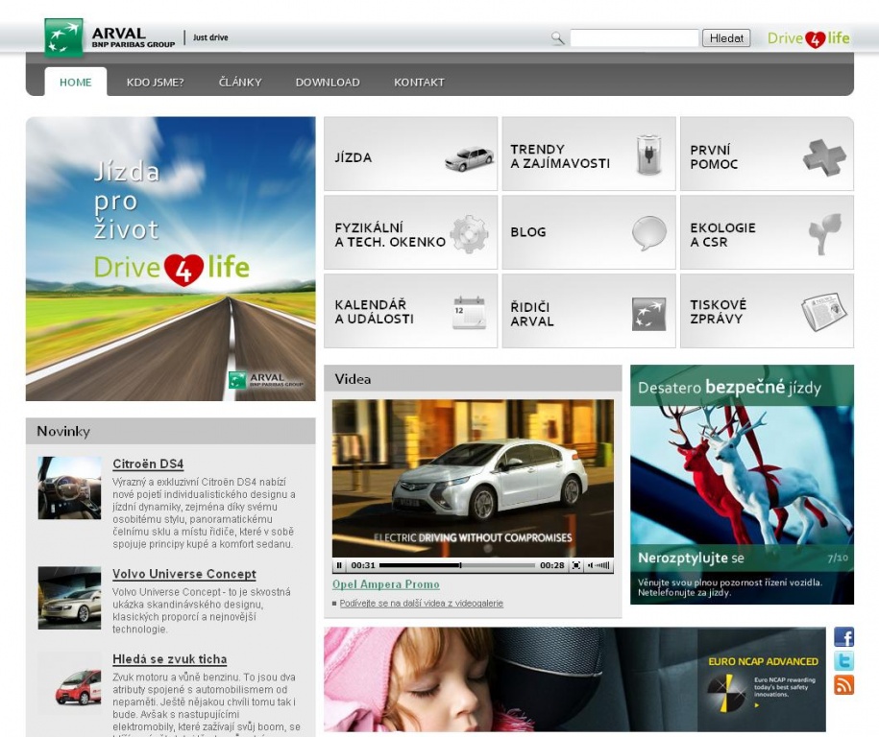Image resolution: width=879 pixels, height=737 pixels.
Task: Select the HOME tab
Action: tap(76, 82)
